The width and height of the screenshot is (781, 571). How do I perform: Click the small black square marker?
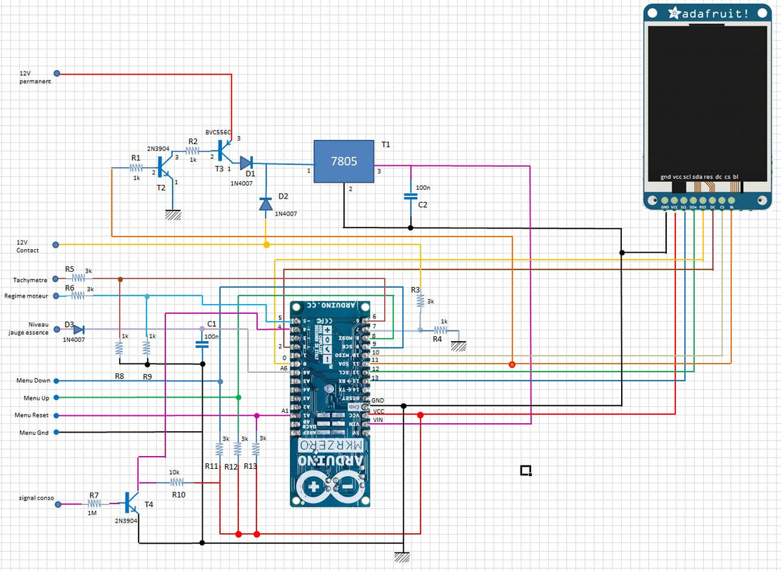[525, 470]
